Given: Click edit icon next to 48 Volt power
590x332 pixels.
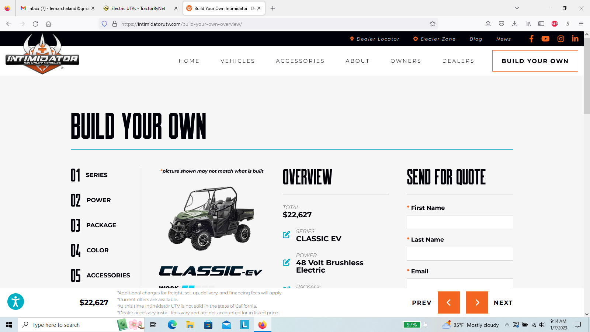Looking at the screenshot, I should click(286, 262).
